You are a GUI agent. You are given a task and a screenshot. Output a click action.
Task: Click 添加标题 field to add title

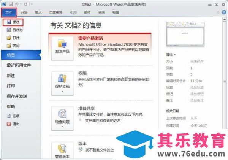tap(197, 87)
